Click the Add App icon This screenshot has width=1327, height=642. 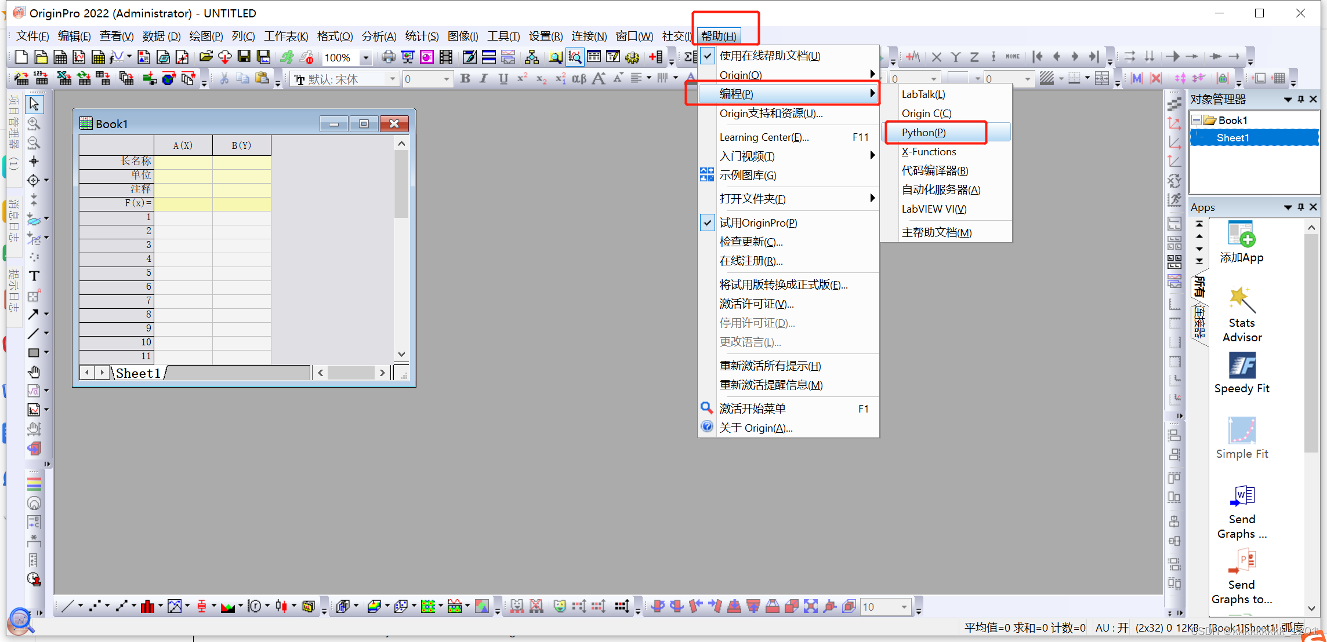pyautogui.click(x=1242, y=242)
